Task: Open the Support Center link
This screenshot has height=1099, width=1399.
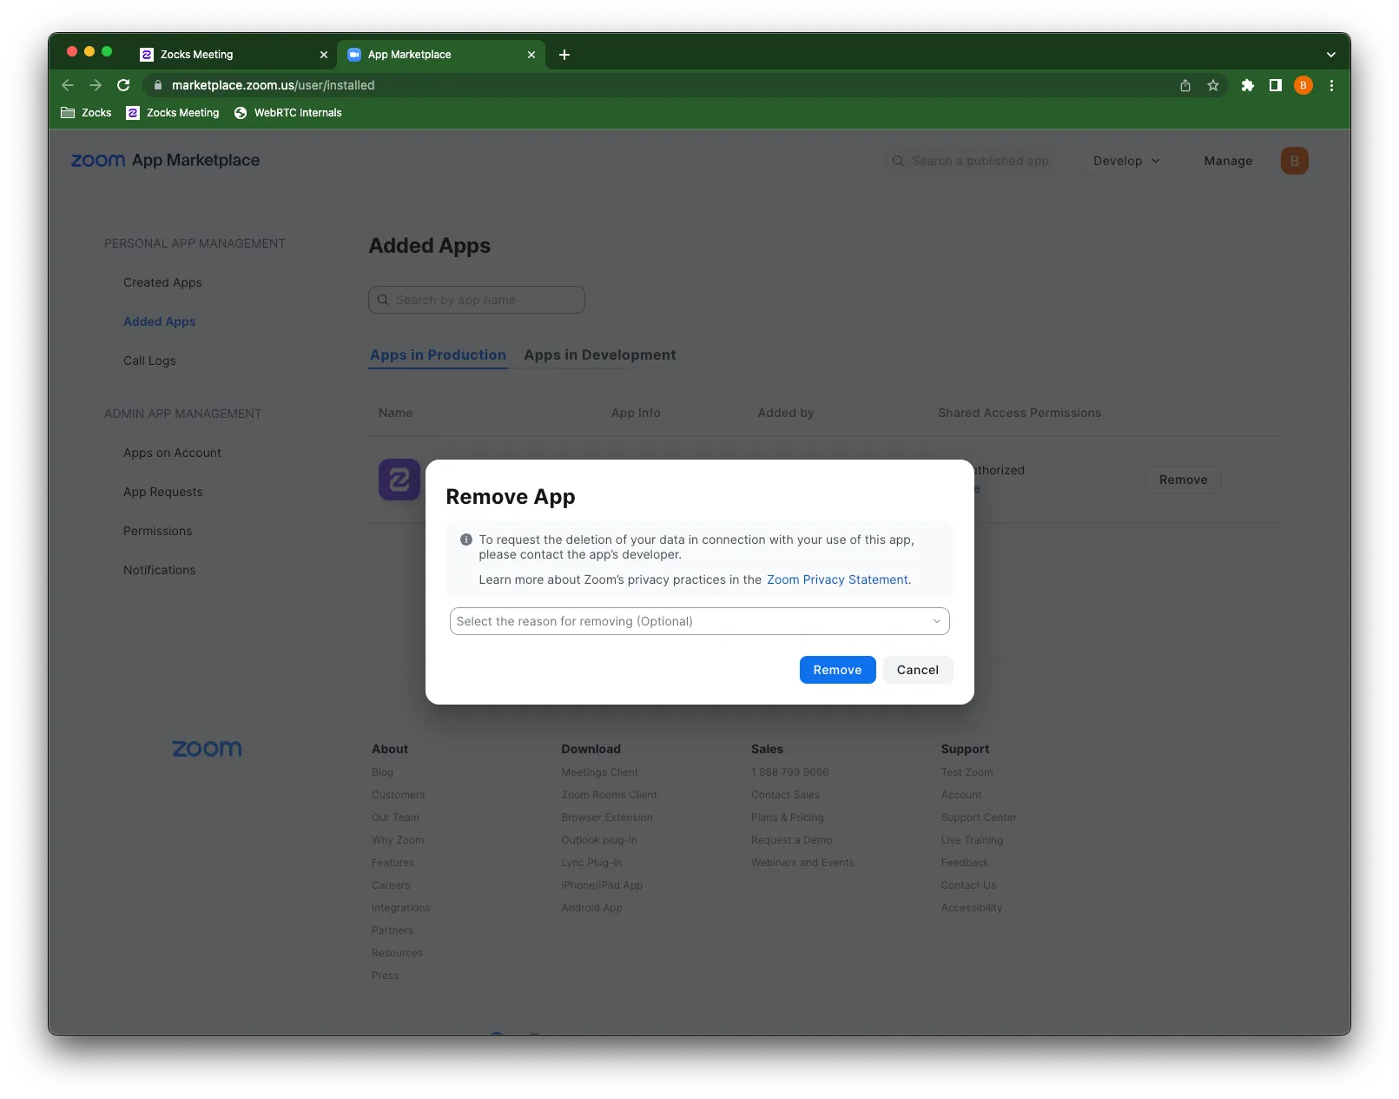Action: pos(979,818)
